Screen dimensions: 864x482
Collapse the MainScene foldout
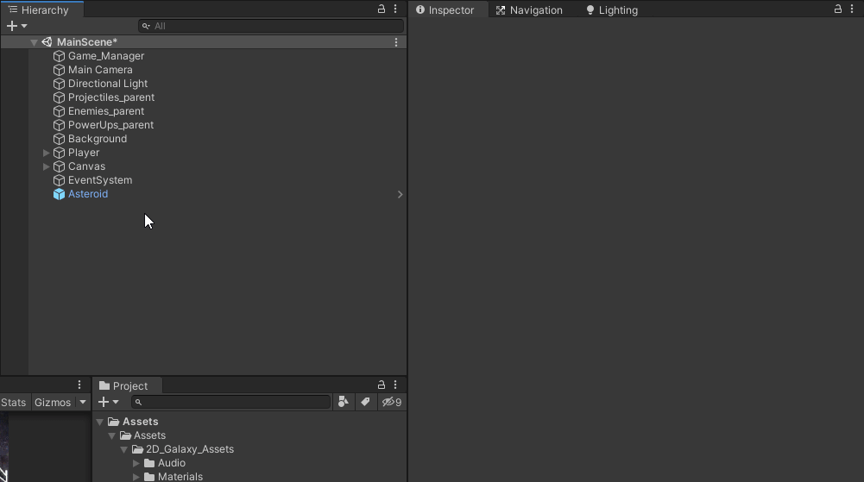[x=34, y=42]
